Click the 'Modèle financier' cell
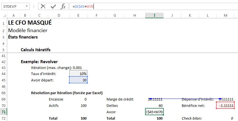The image size is (238, 121). (x=28, y=30)
